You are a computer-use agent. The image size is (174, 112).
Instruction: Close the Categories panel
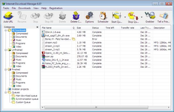(37, 27)
